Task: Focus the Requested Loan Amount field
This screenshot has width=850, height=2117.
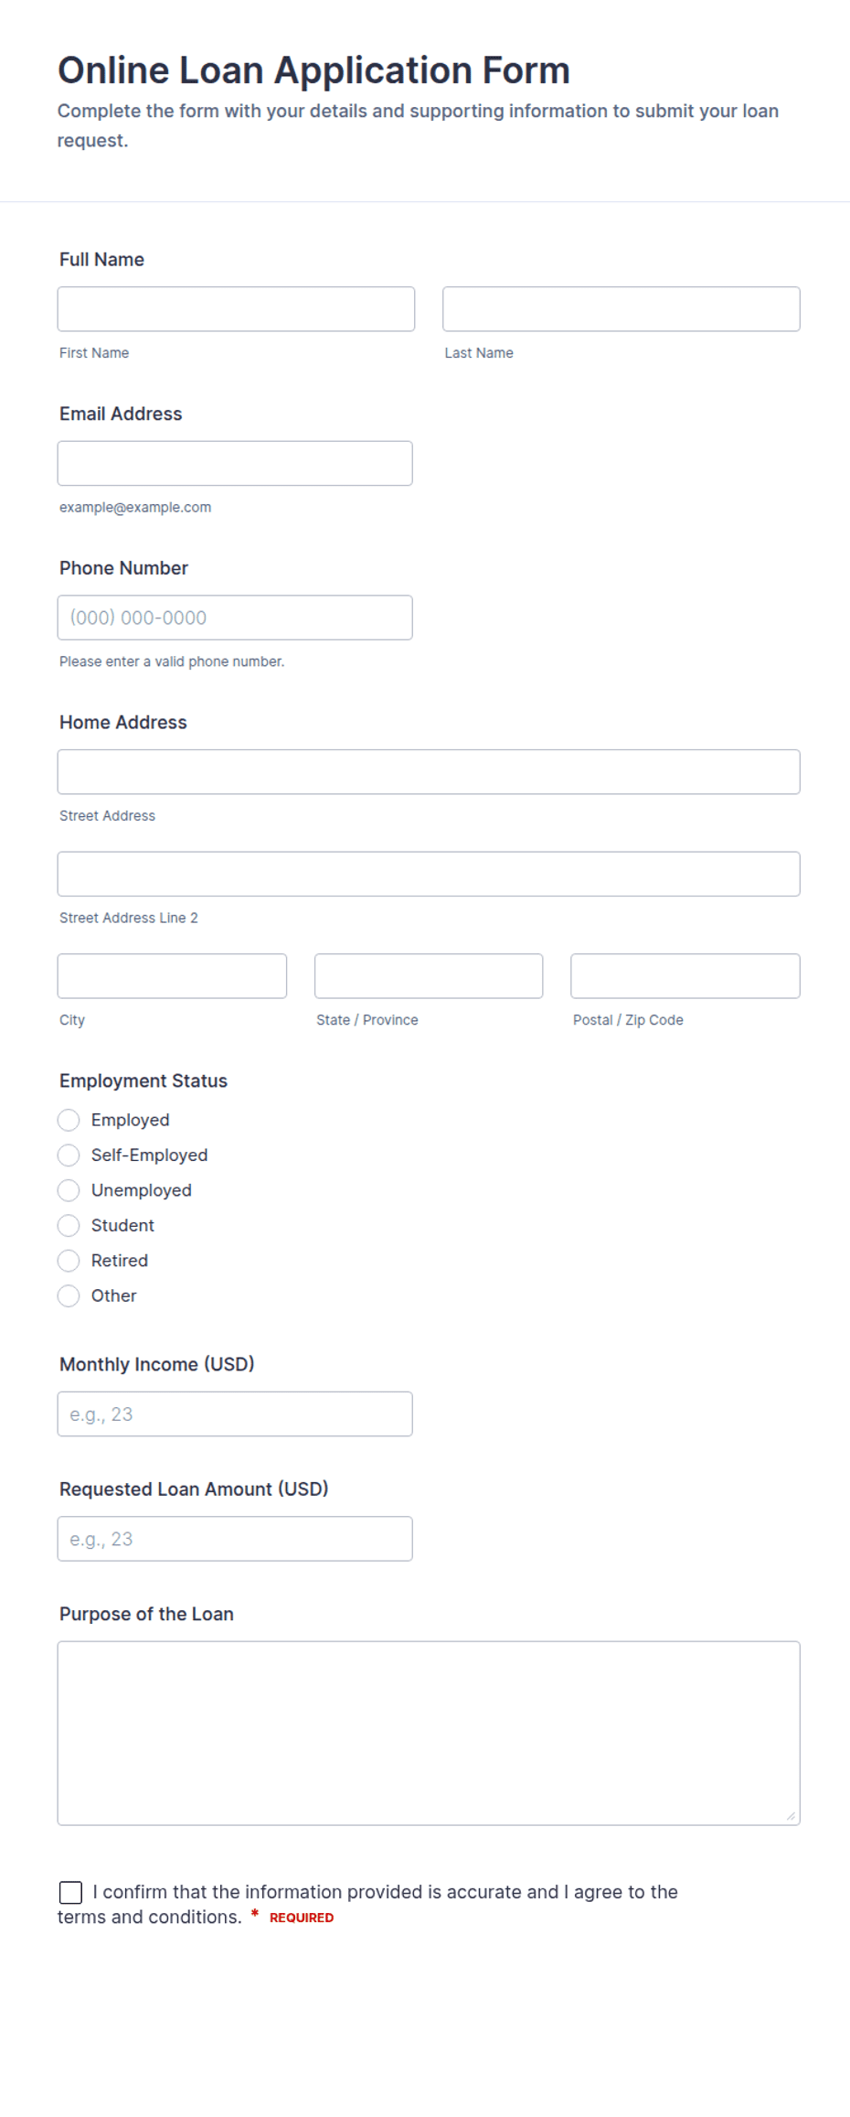Action: [x=235, y=1540]
